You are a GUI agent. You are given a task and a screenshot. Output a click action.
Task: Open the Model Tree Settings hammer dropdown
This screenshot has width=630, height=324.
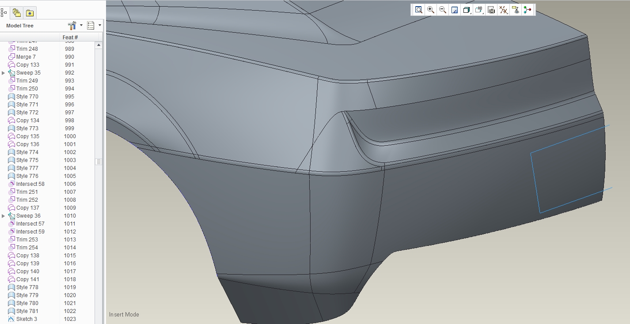75,26
